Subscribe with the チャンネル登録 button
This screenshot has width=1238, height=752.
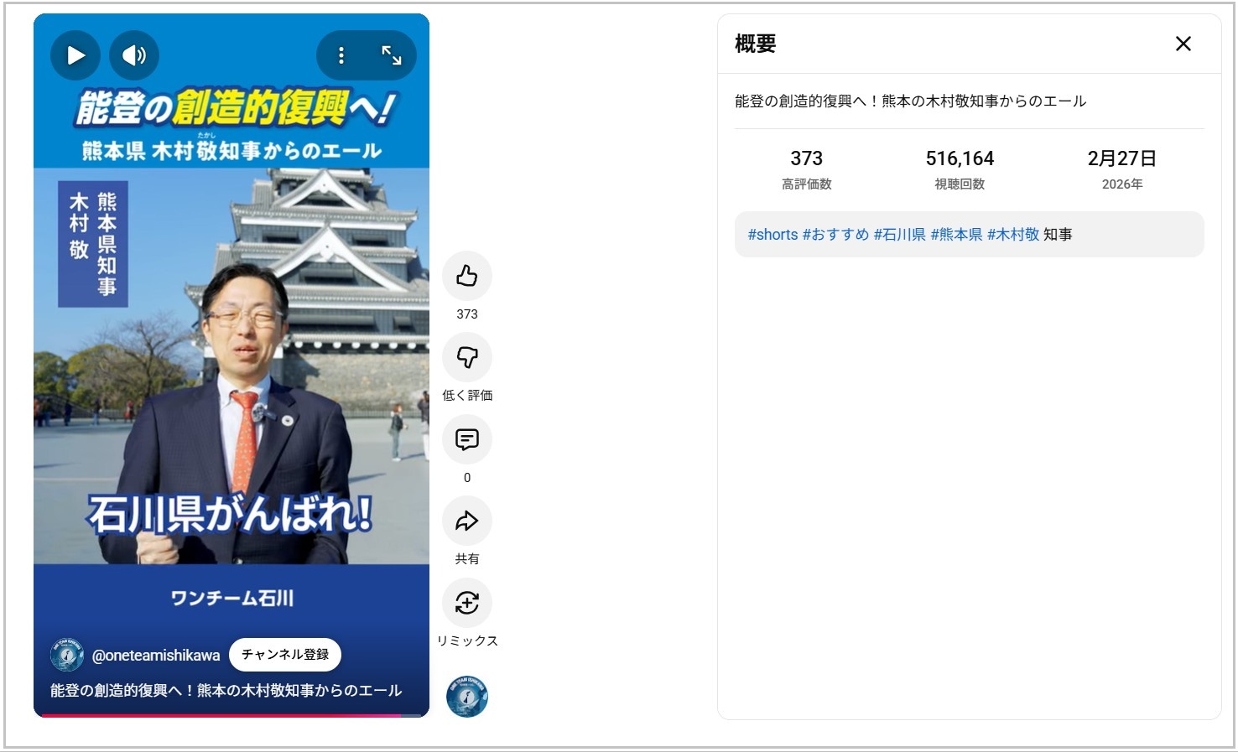(285, 655)
